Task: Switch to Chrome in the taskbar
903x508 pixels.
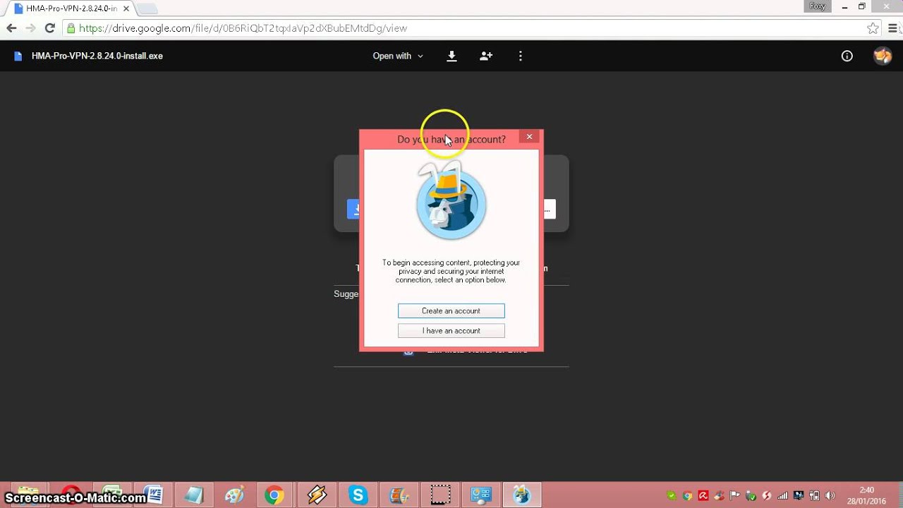Action: (x=274, y=495)
